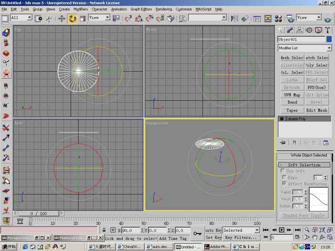Screen dimensions: 335x251
Task: Enable the Use Soft Selection checkbox
Action: [283, 171]
